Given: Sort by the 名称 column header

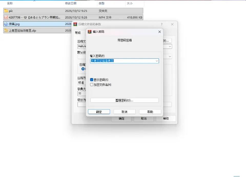Looking at the screenshot, I should point(10,3).
